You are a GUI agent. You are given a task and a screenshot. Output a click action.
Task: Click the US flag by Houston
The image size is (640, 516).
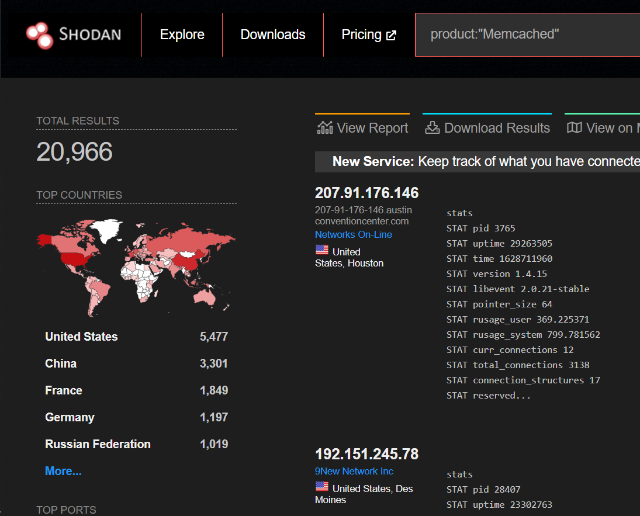click(x=322, y=250)
